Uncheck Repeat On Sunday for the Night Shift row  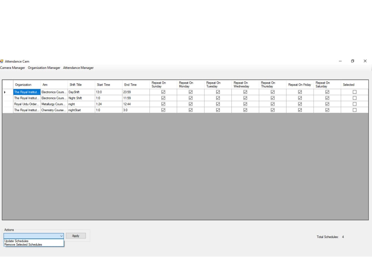163,98
